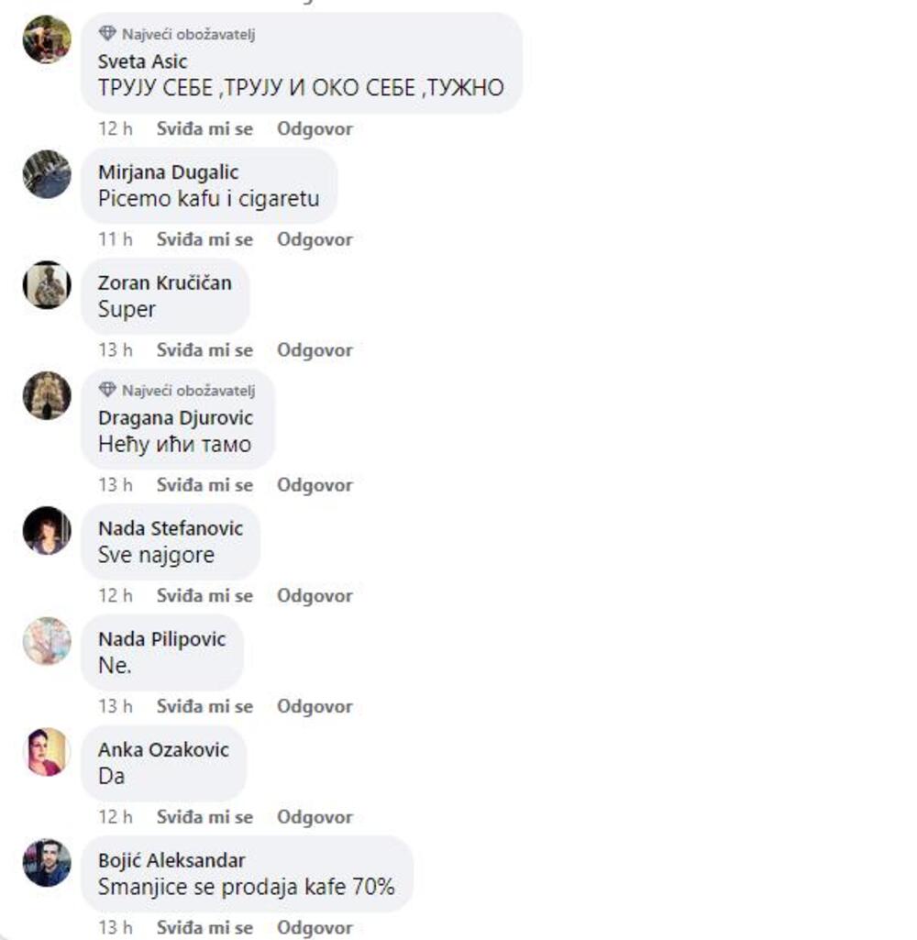Reply to Mirjana Dugalic's comment
This screenshot has height=940, width=917.
315,239
